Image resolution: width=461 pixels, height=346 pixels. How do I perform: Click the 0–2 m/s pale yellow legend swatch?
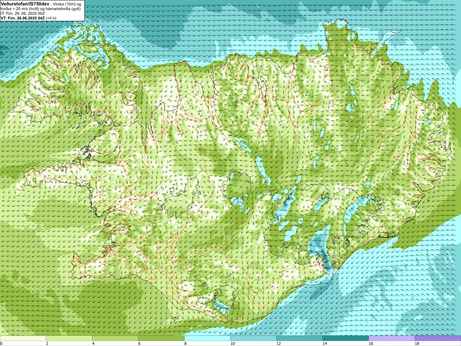(x=23, y=338)
